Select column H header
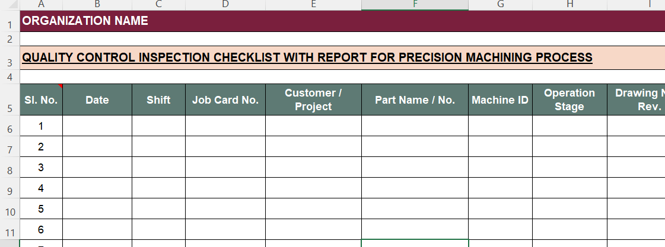This screenshot has width=665, height=247. pyautogui.click(x=569, y=5)
